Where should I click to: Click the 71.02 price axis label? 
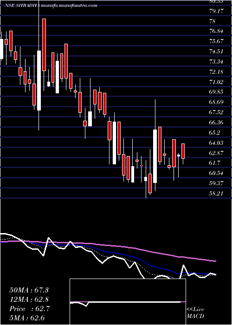[216, 82]
